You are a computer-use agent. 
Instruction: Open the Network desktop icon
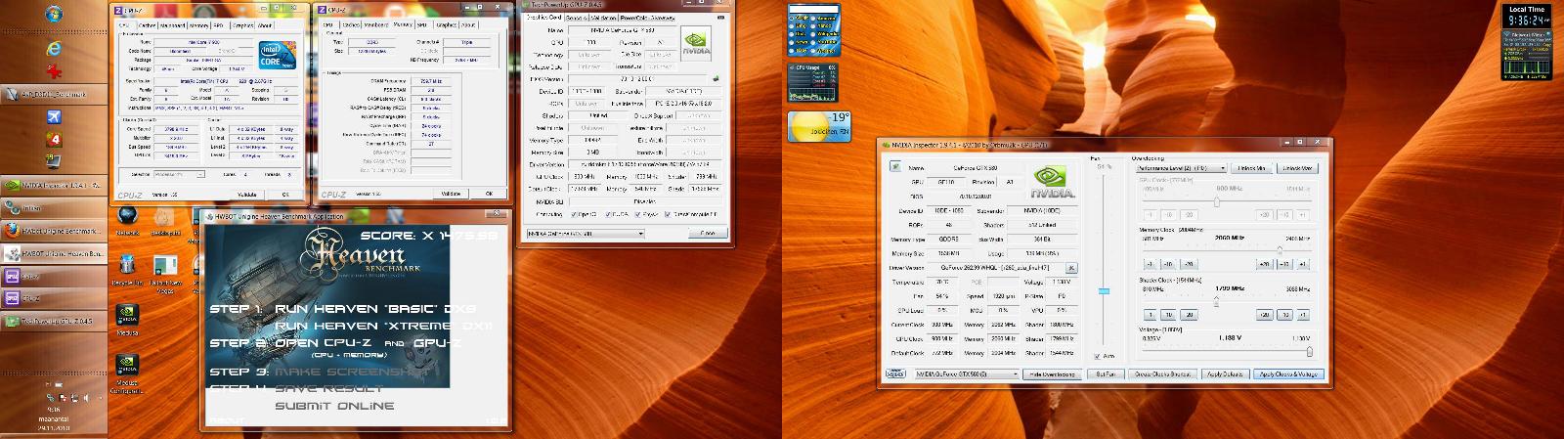coord(127,222)
